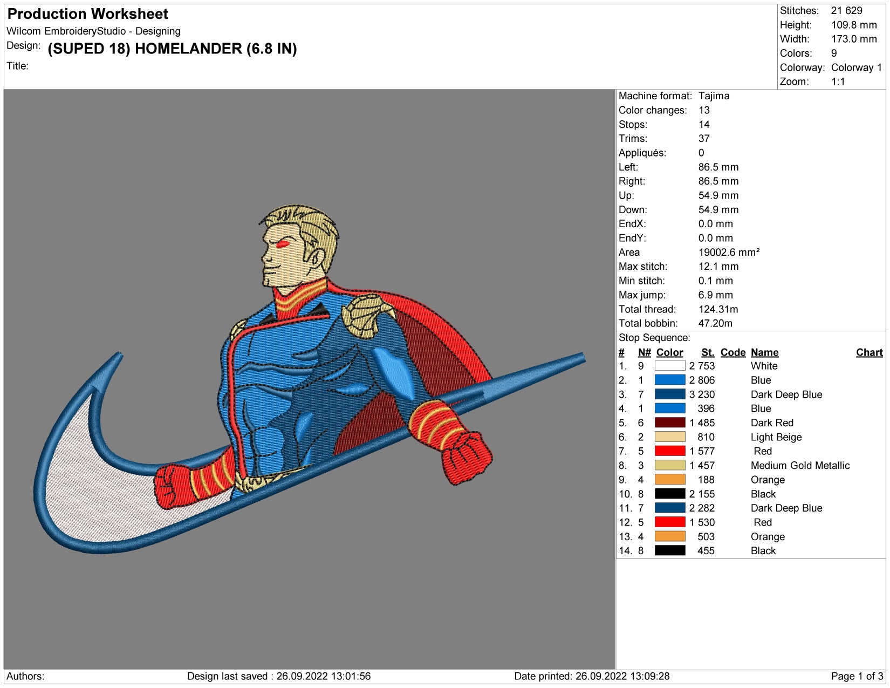Click the total thread value '124.31m'

click(x=718, y=309)
